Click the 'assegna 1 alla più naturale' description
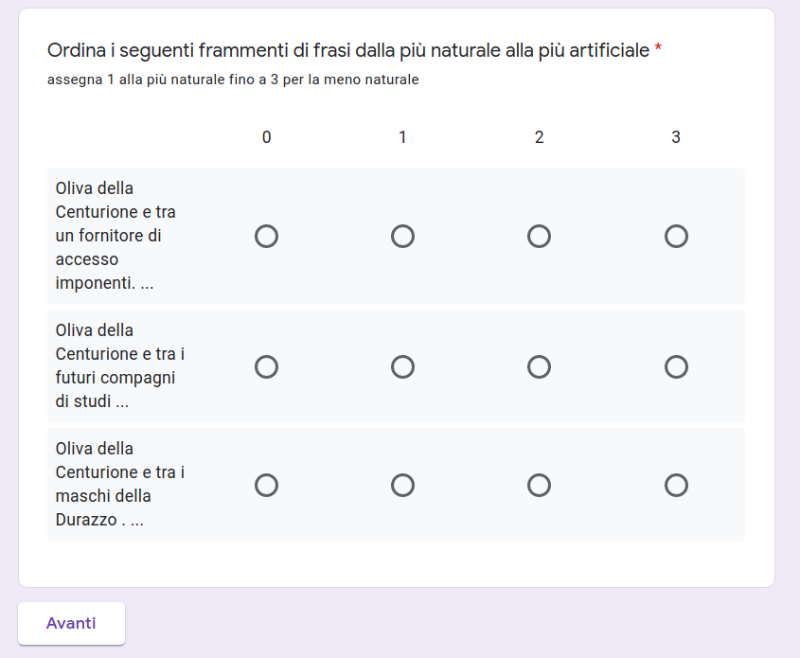The width and height of the screenshot is (800, 658). click(x=233, y=80)
